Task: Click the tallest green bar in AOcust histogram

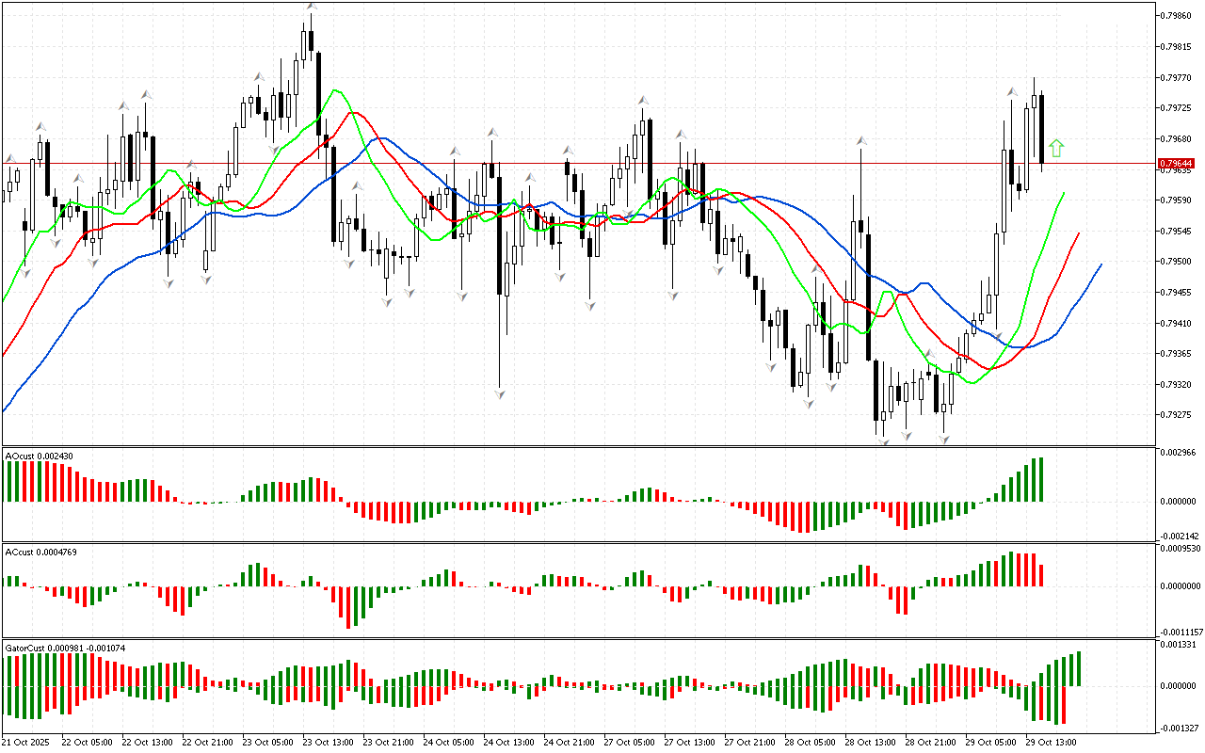Action: click(1040, 479)
